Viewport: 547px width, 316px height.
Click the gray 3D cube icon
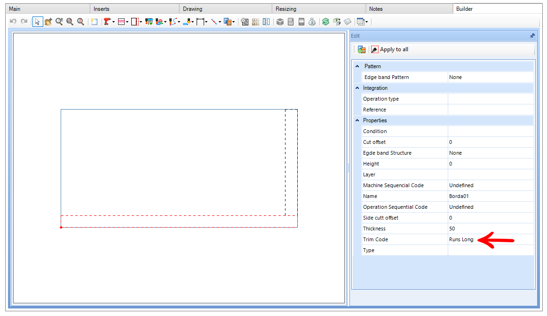pyautogui.click(x=280, y=22)
